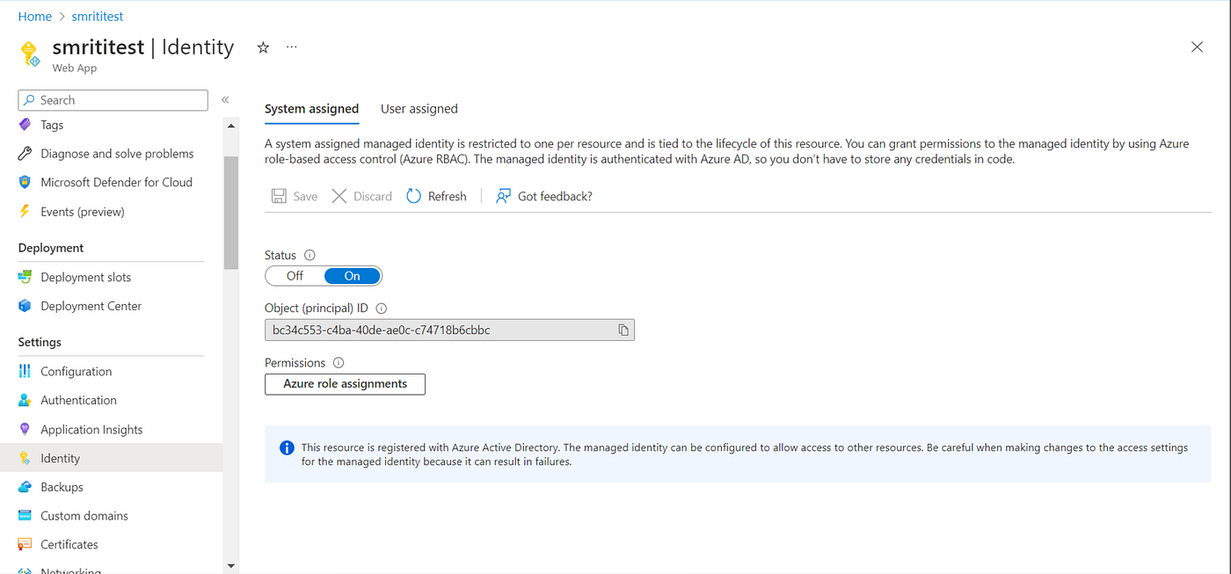1231x574 pixels.
Task: Copy the Object principal ID to clipboard
Action: pyautogui.click(x=623, y=330)
